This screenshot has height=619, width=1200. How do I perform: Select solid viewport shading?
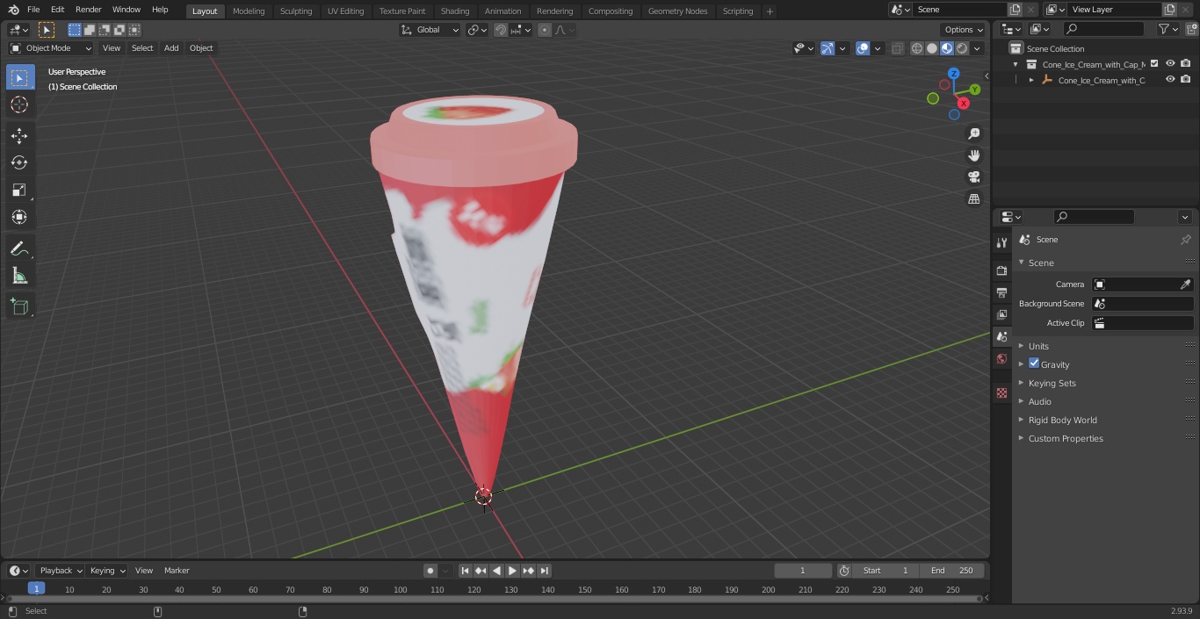pyautogui.click(x=932, y=48)
